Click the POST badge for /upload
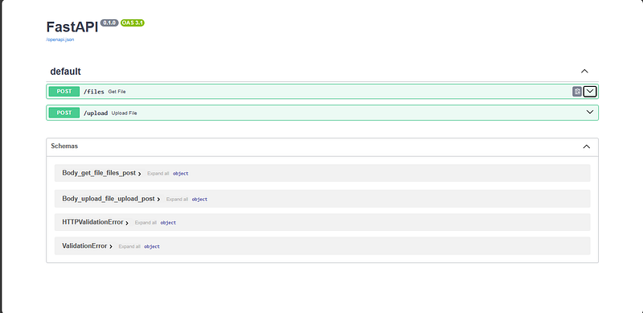The width and height of the screenshot is (643, 313). point(64,113)
